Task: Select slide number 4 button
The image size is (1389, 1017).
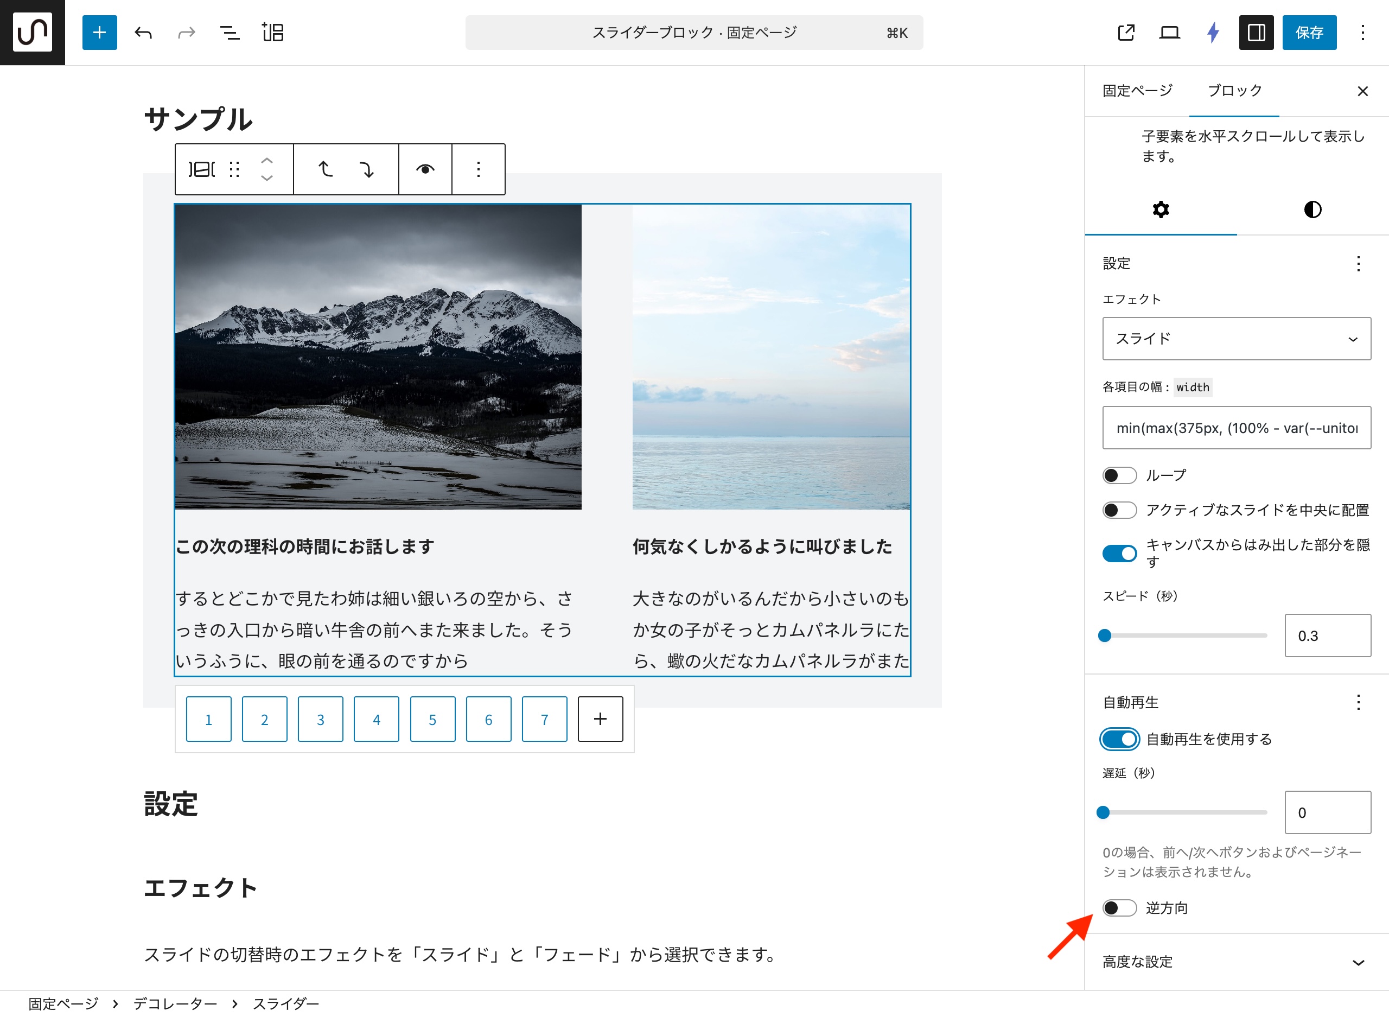Action: [376, 719]
